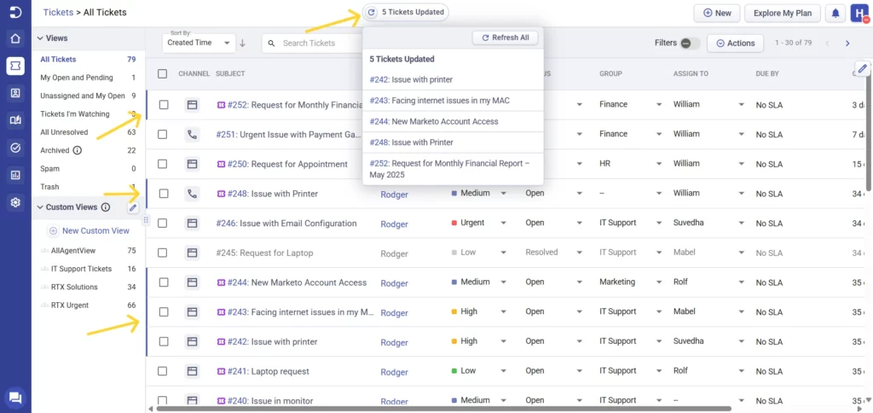Click the notifications bell icon
Viewport: 873px width, 413px height.
[835, 14]
